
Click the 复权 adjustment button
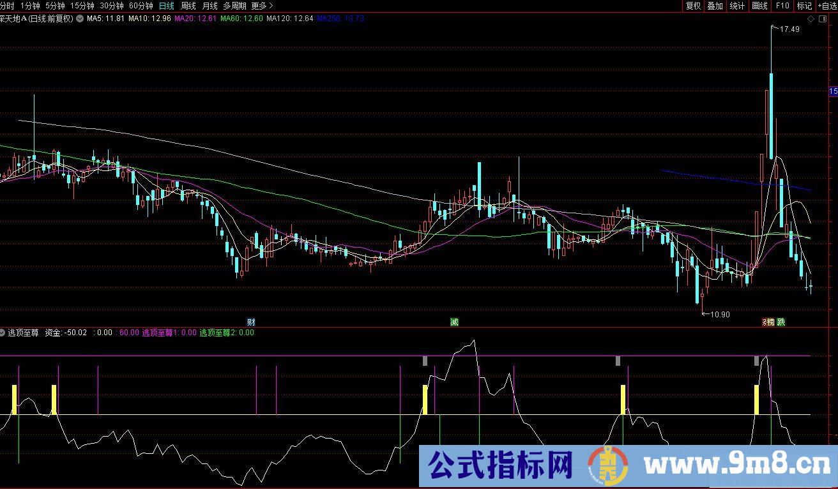(x=693, y=6)
